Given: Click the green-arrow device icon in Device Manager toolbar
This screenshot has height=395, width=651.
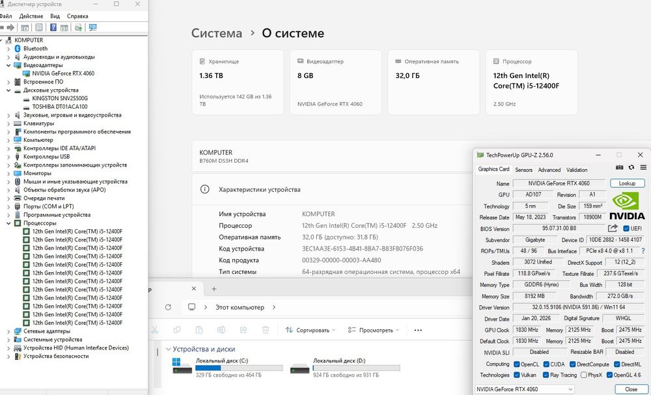Looking at the screenshot, I should (x=78, y=27).
